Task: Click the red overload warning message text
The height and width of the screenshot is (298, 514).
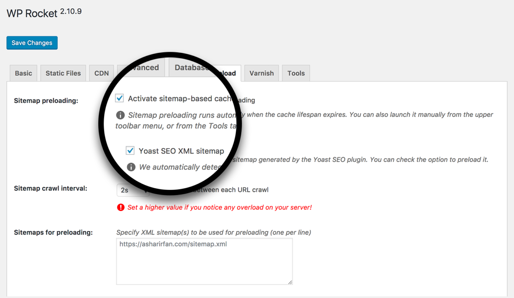Action: [x=219, y=207]
